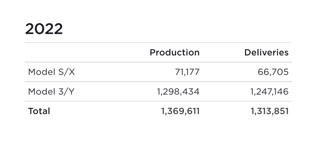The image size is (321, 141).
Task: Click the Model 3/Y row label
Action: click(x=51, y=91)
